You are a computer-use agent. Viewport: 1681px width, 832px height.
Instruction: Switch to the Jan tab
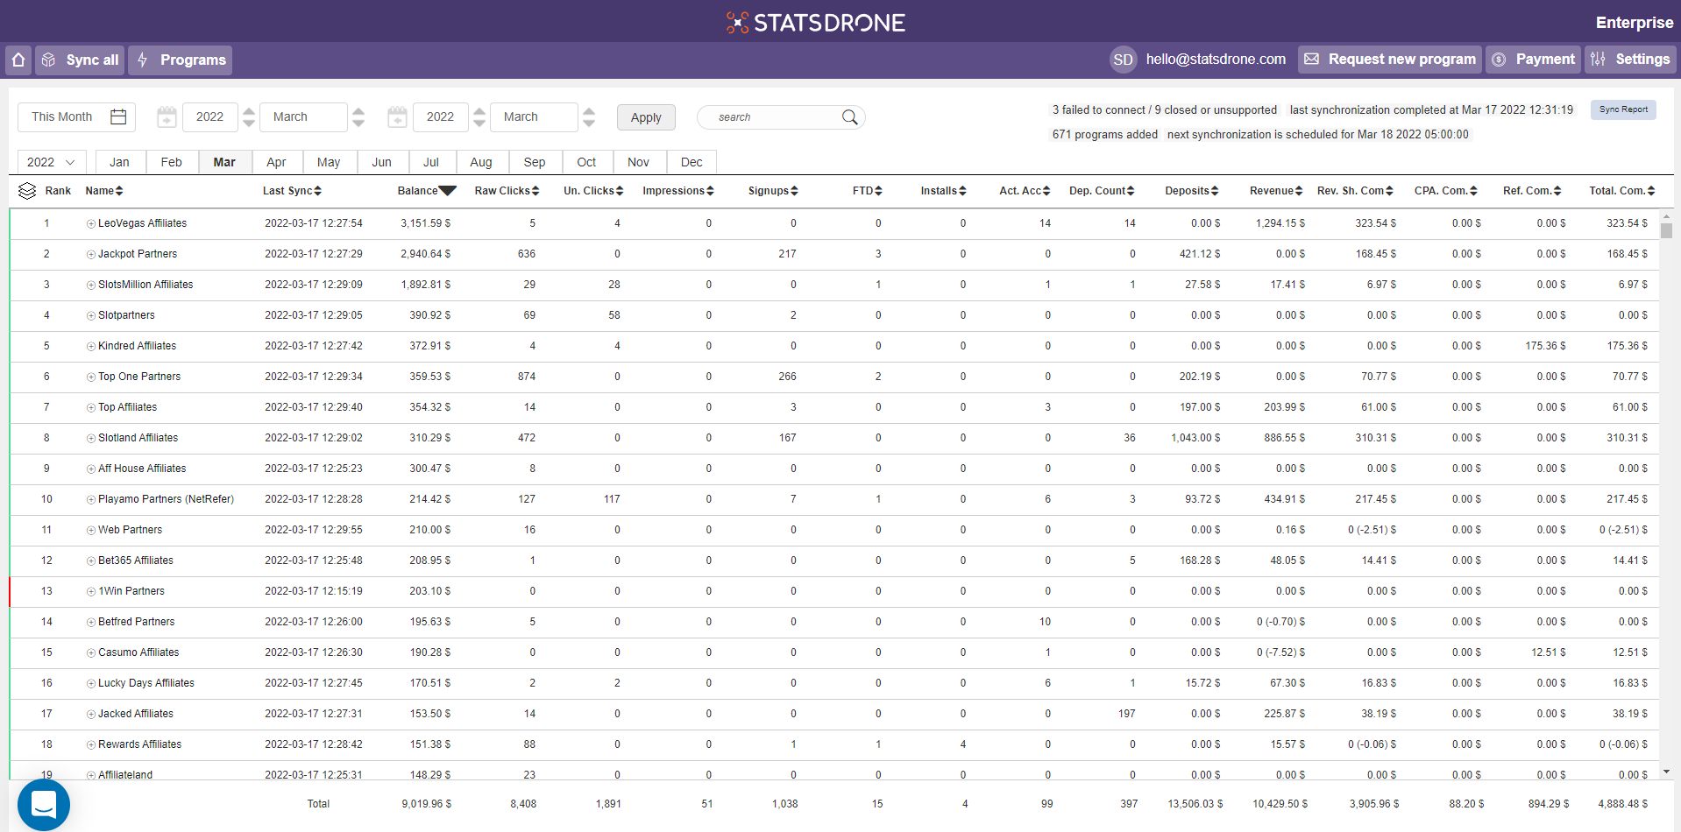click(x=120, y=162)
